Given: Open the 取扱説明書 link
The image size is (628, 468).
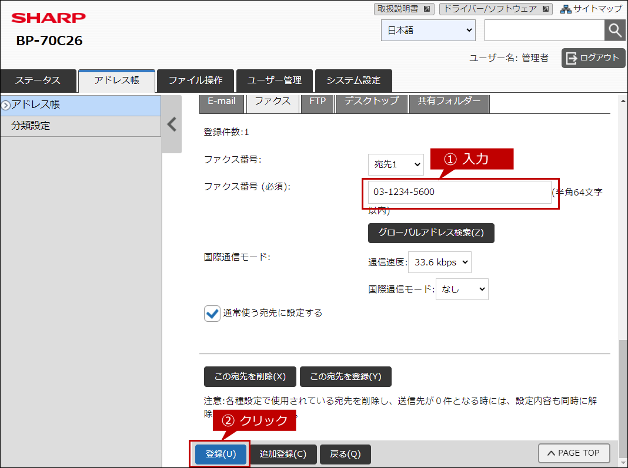Looking at the screenshot, I should tap(404, 9).
